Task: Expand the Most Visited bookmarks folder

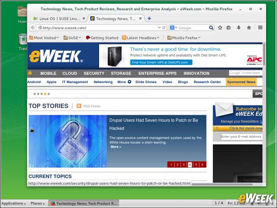Action: (x=44, y=38)
